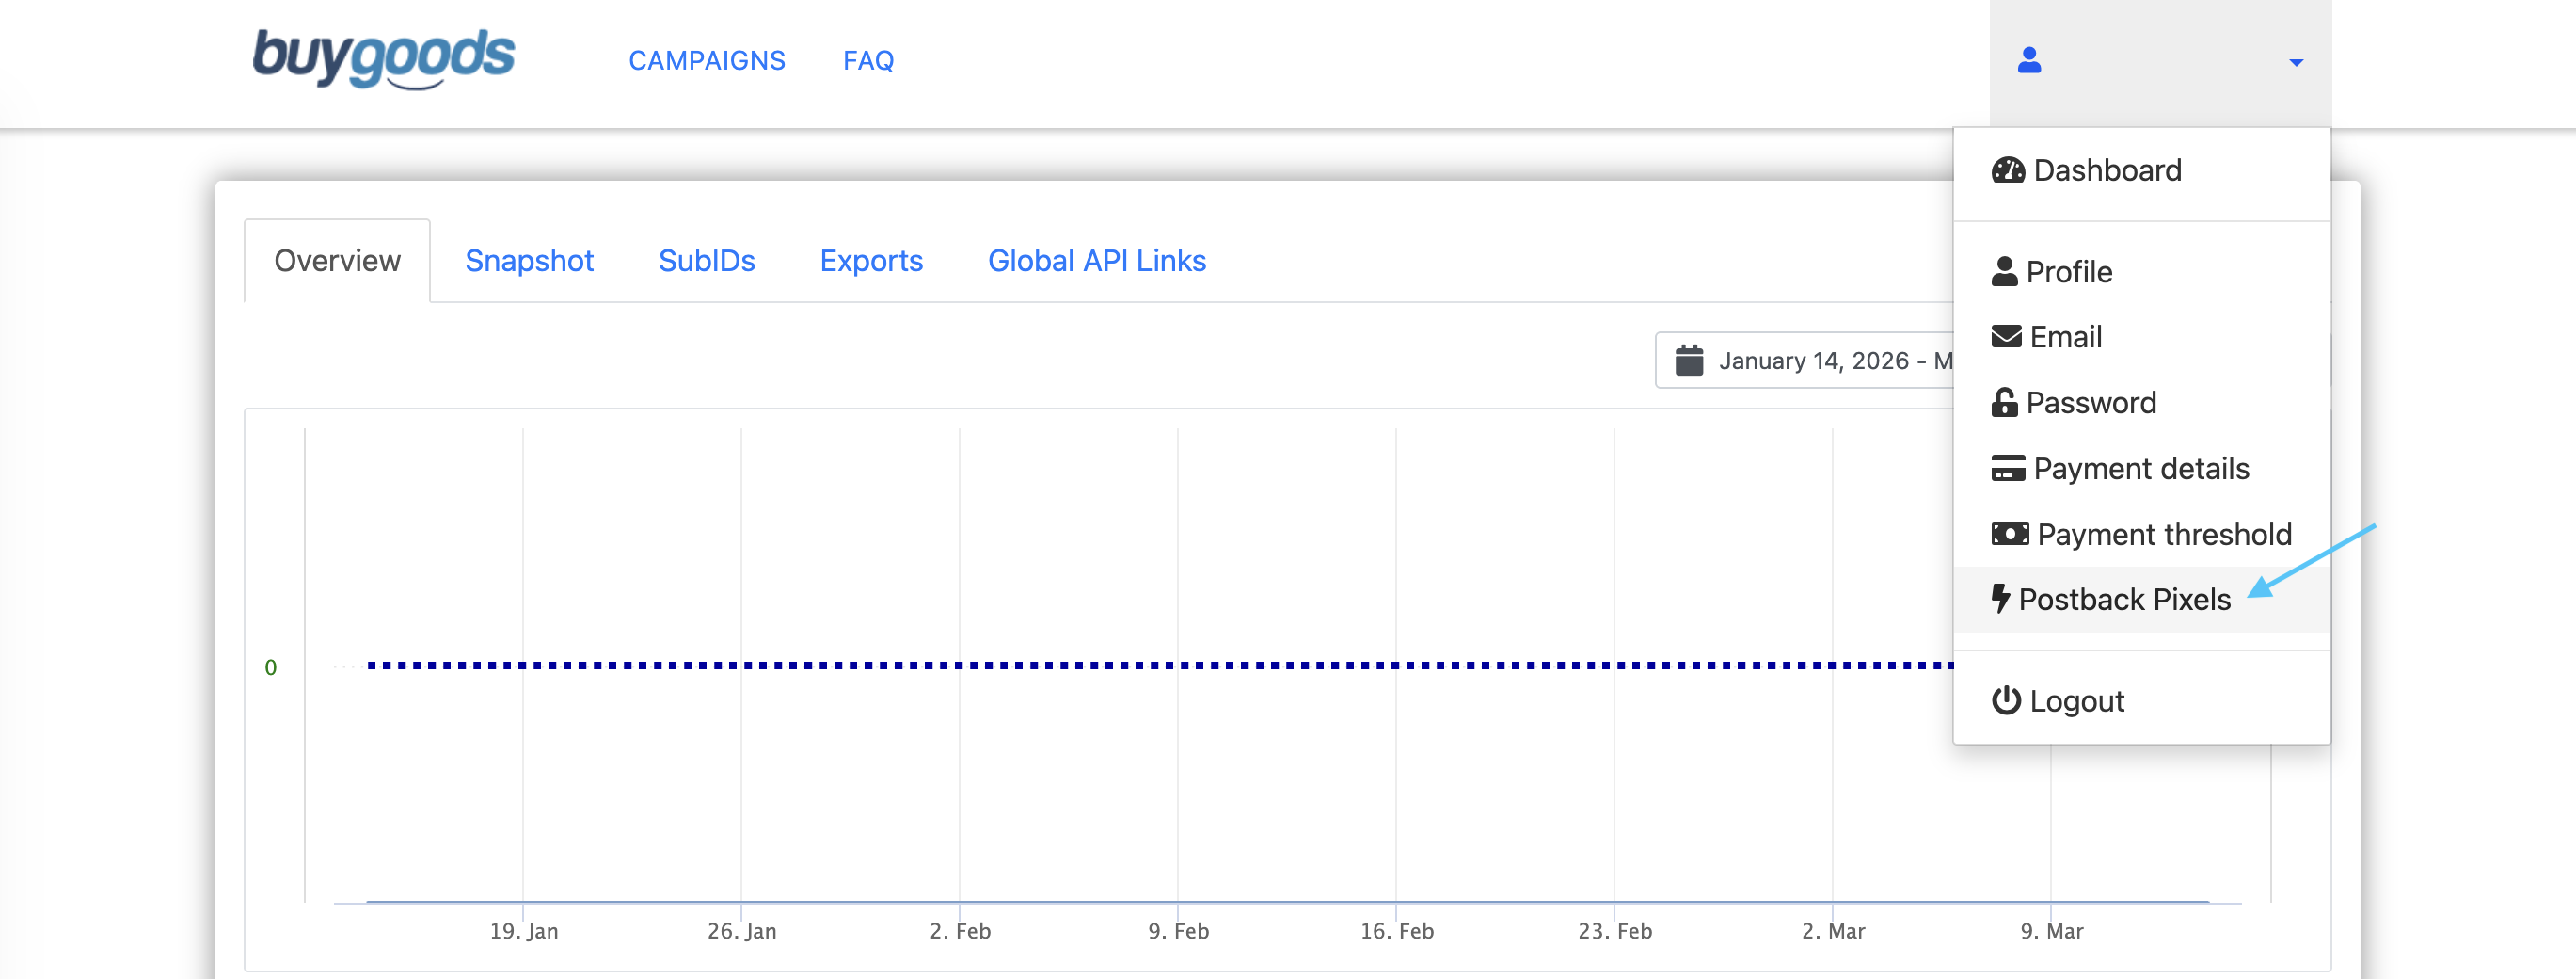2576x979 pixels.
Task: Click the Payment details card icon
Action: pos(2007,469)
